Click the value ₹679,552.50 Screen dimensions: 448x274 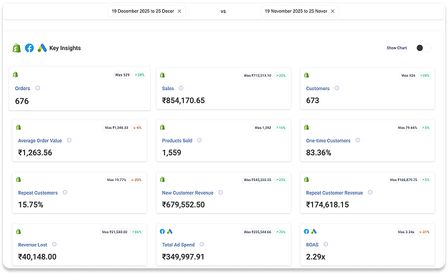(x=183, y=205)
